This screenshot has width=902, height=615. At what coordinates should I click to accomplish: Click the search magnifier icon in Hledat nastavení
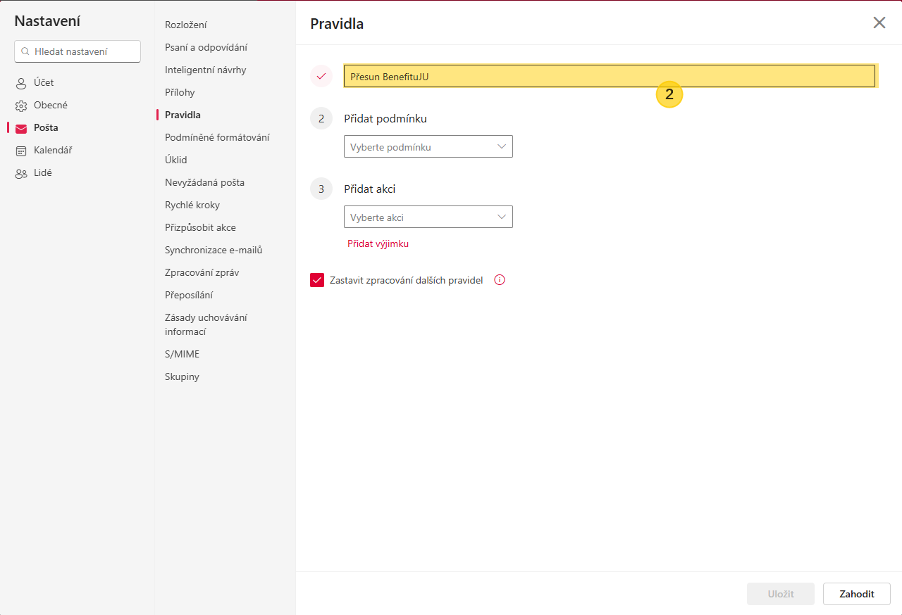click(x=25, y=51)
